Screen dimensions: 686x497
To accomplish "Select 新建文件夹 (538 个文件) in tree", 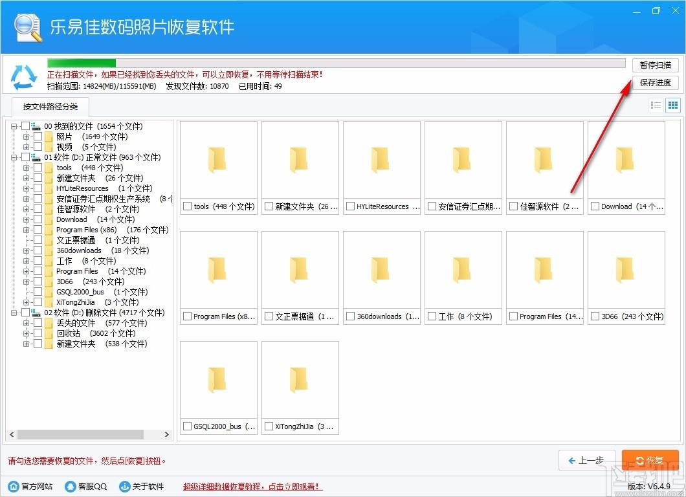I will click(102, 344).
